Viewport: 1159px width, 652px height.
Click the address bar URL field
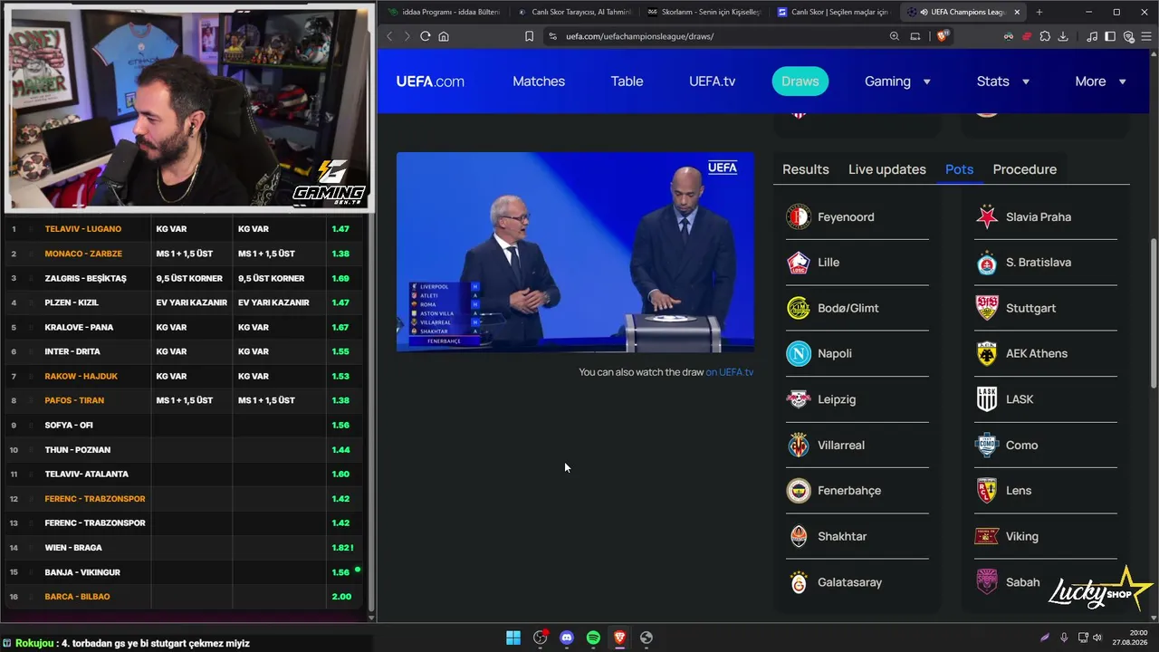715,36
